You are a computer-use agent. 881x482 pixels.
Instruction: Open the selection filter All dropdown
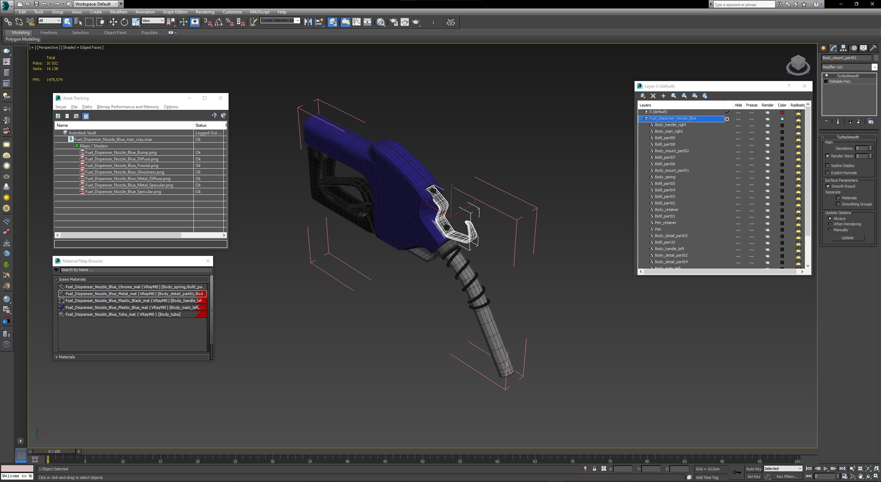(50, 21)
